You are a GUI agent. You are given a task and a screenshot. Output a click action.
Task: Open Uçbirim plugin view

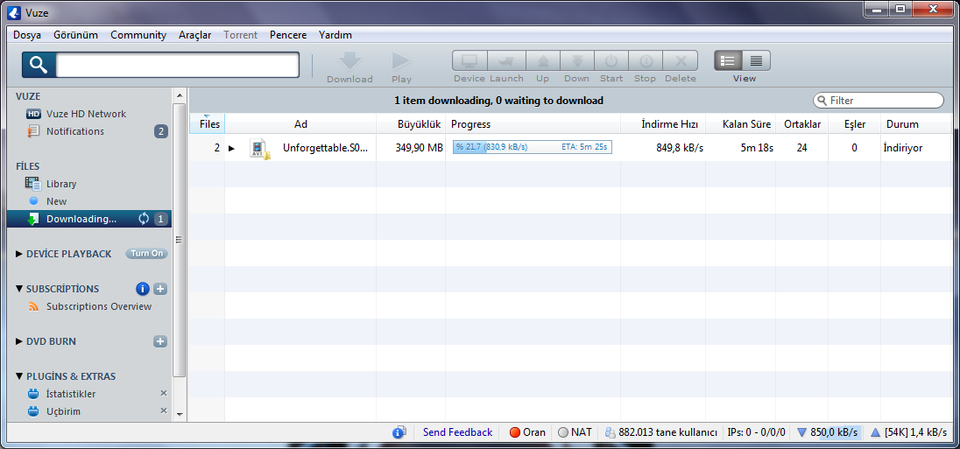click(x=63, y=411)
